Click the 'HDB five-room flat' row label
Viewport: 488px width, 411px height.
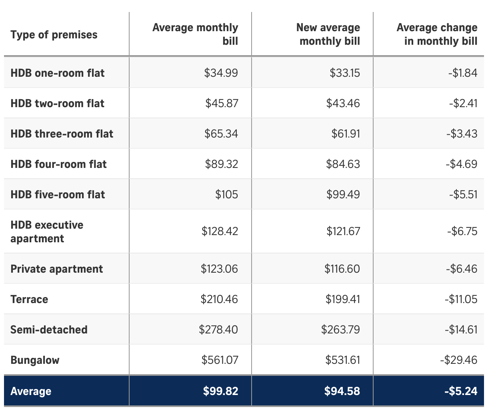(58, 194)
